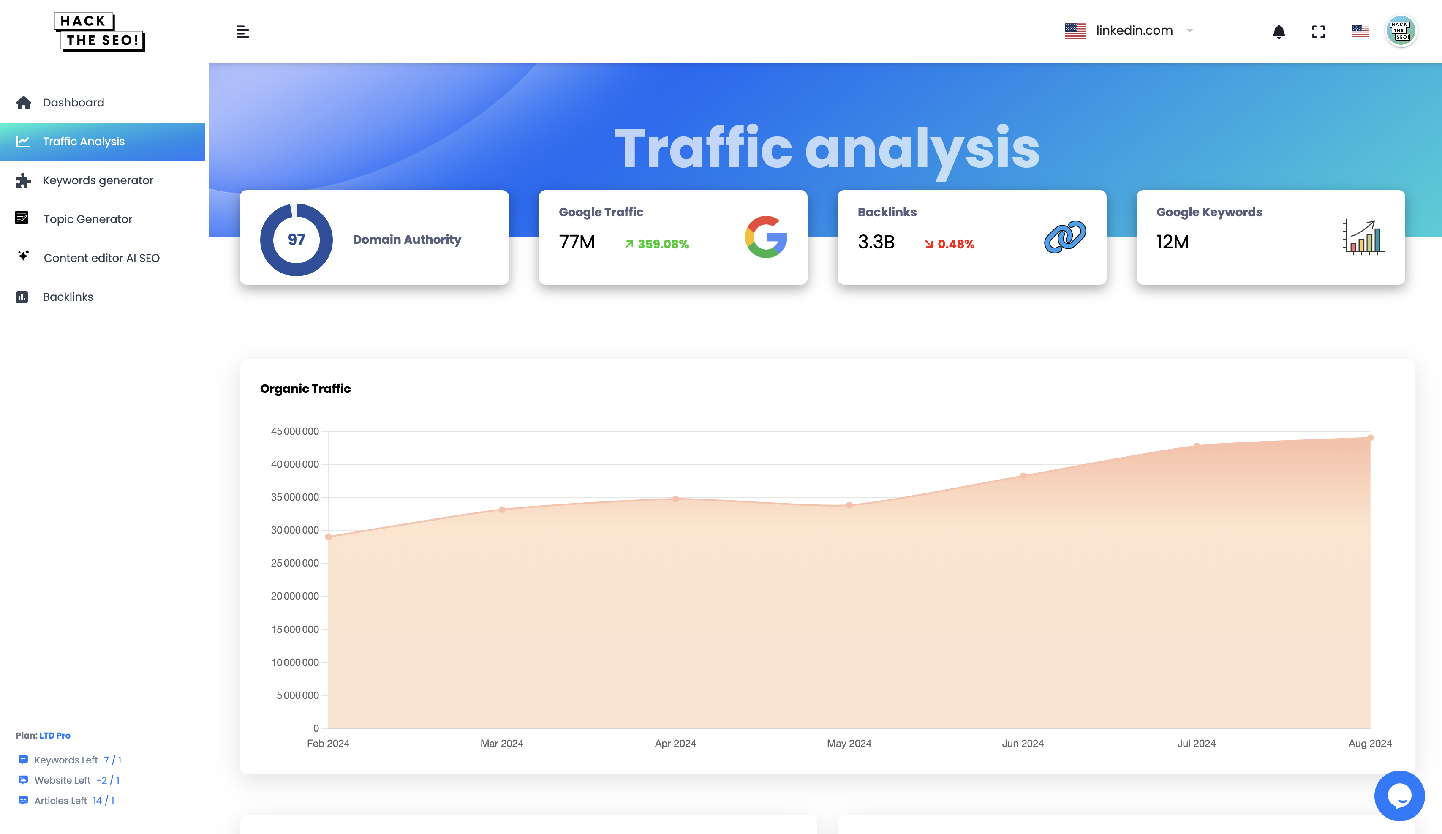Open the chat support bubble
Image resolution: width=1442 pixels, height=834 pixels.
coord(1399,795)
